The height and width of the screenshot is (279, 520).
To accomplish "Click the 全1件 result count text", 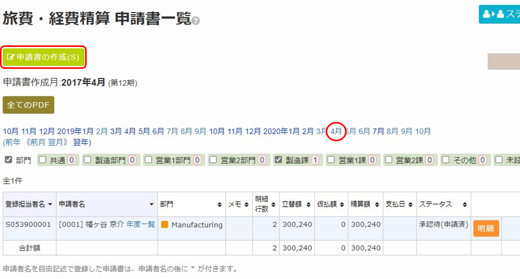I will coord(13,181).
